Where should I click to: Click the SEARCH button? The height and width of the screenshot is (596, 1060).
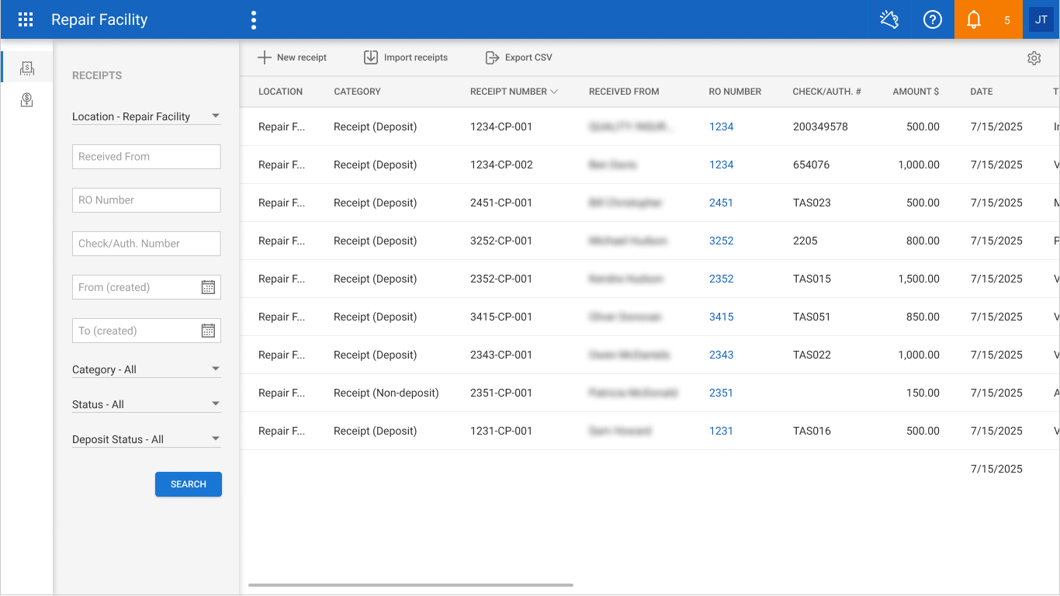click(x=189, y=484)
